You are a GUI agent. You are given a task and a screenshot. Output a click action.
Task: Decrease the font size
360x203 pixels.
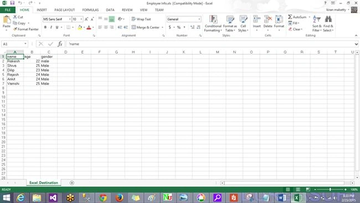(92, 19)
